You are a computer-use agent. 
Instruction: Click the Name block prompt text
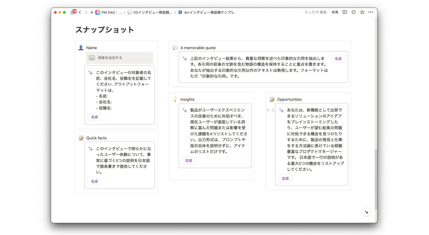tap(124, 90)
